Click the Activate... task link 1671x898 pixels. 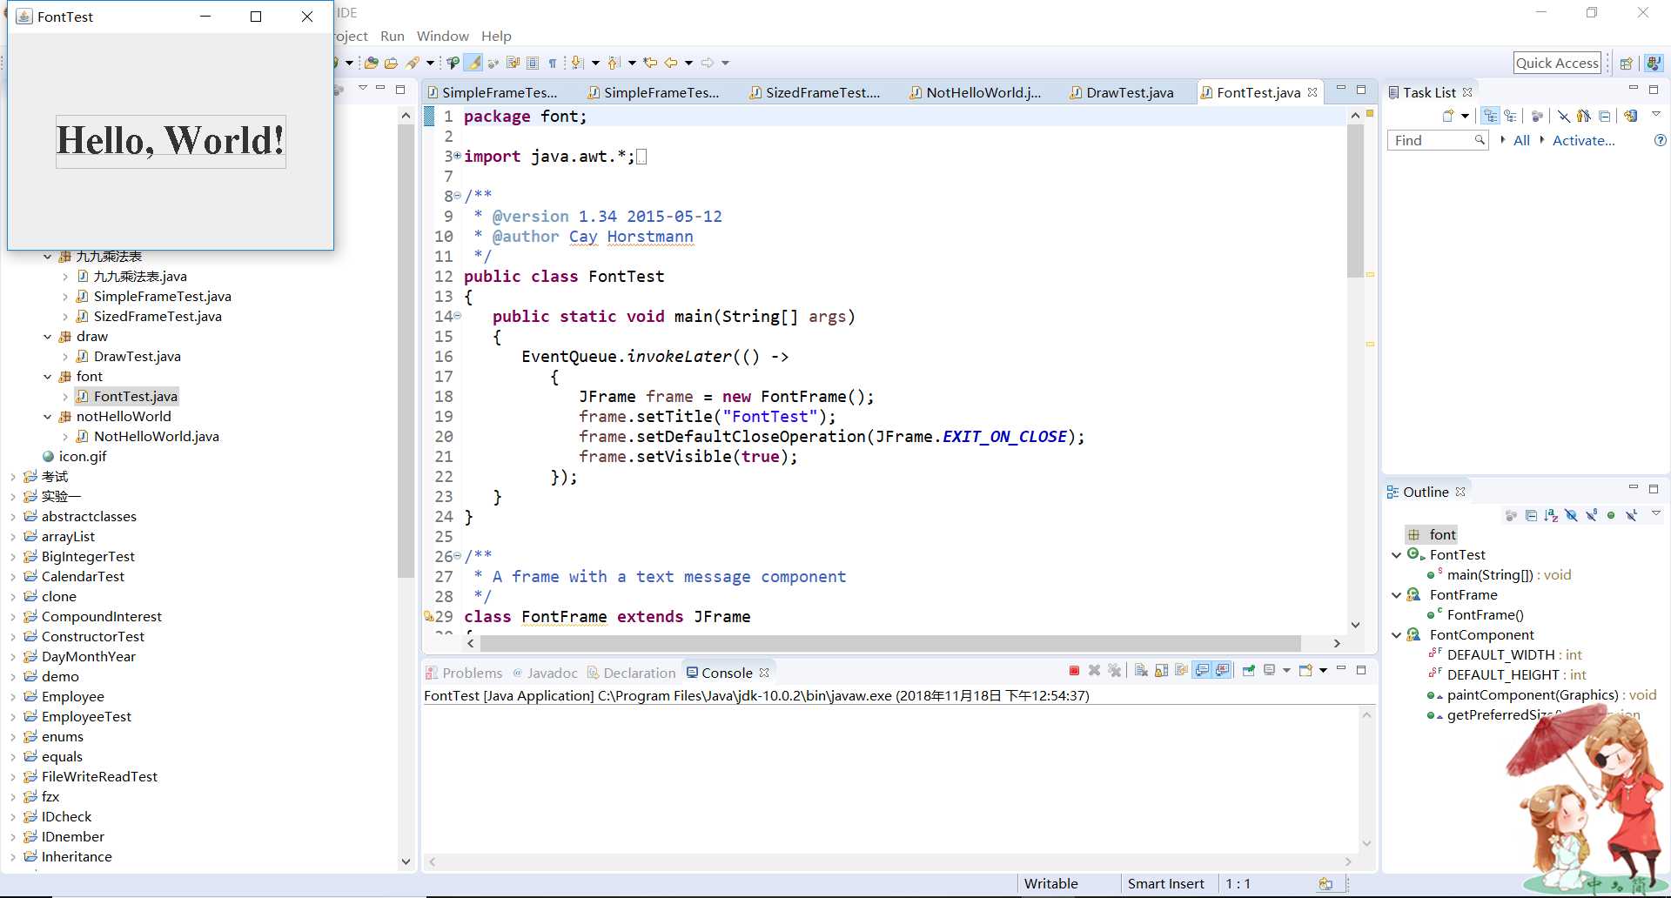click(x=1583, y=140)
